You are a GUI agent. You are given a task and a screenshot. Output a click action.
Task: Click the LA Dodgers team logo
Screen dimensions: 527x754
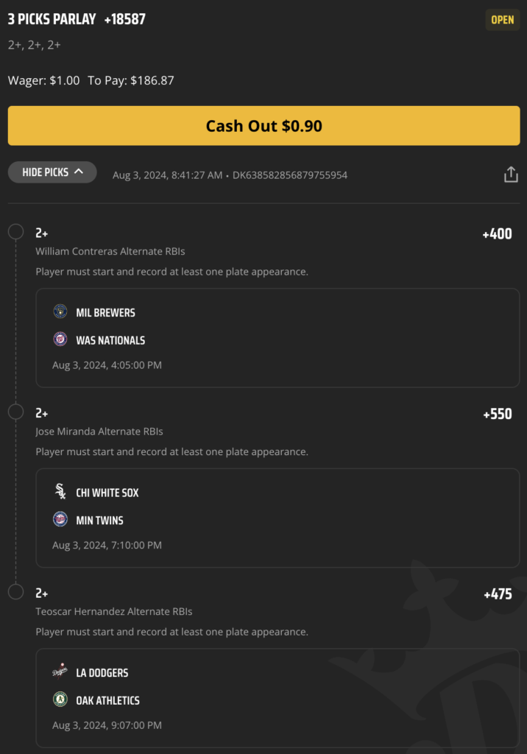(60, 671)
